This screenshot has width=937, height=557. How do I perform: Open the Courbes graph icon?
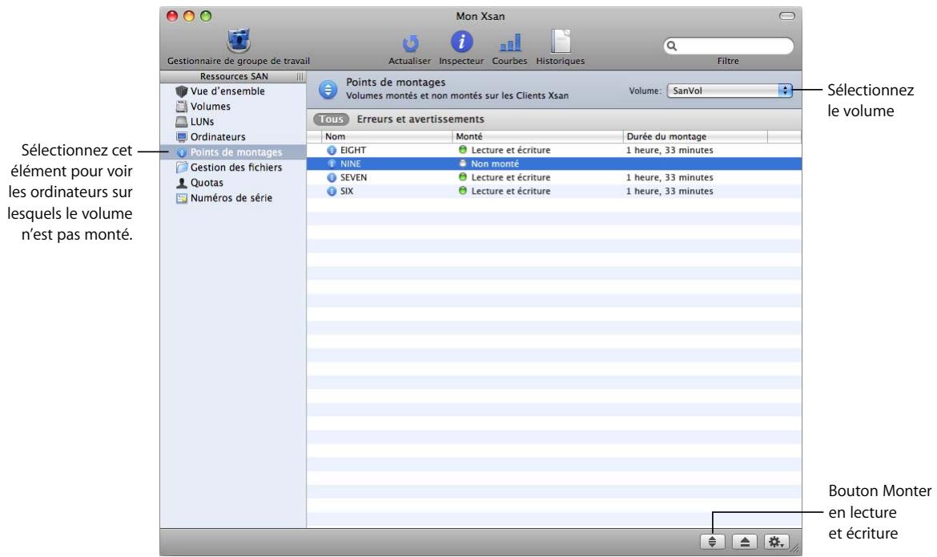(x=509, y=42)
